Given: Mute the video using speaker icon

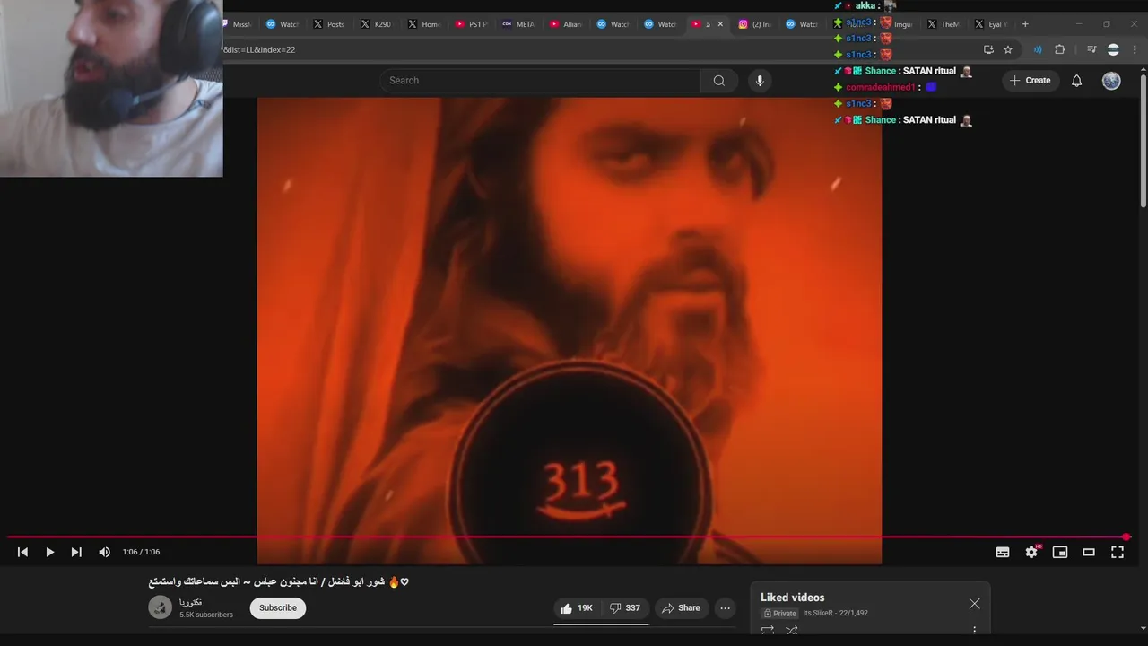Looking at the screenshot, I should (104, 553).
